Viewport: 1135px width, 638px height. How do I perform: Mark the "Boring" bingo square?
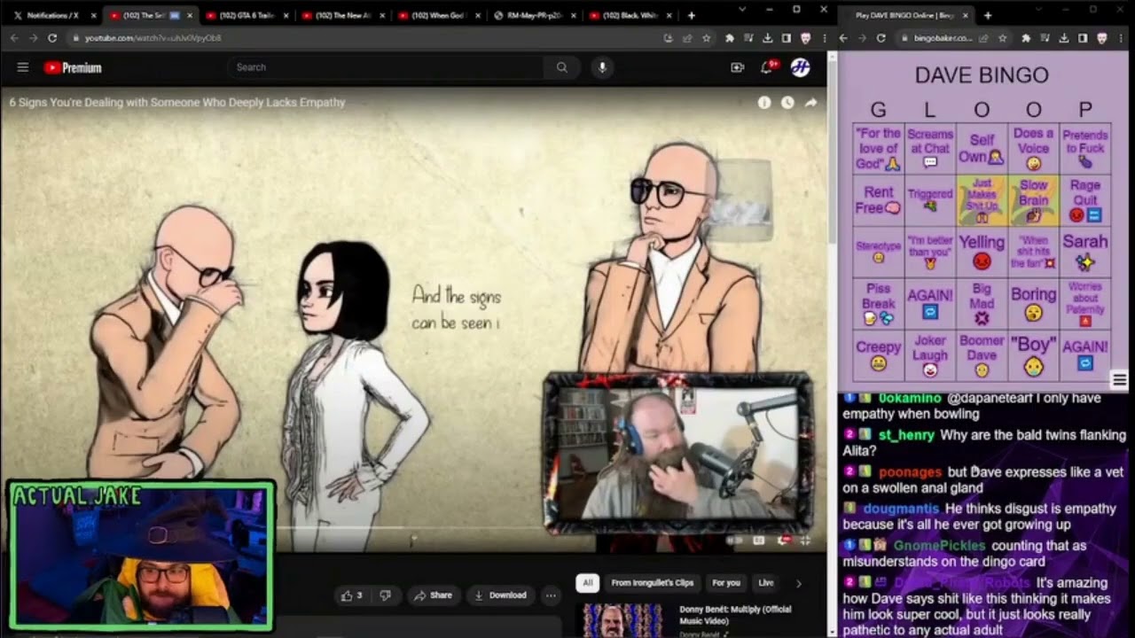[1033, 304]
